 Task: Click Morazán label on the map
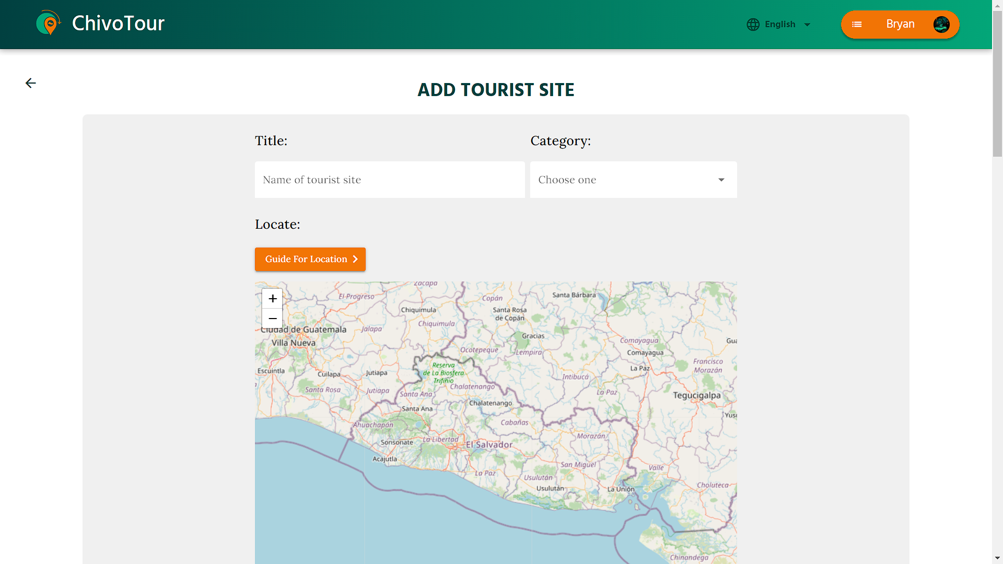coord(591,436)
